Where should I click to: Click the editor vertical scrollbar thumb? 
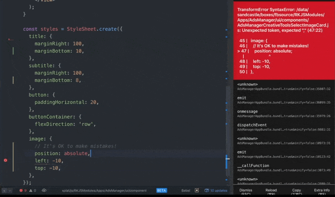pos(227,162)
